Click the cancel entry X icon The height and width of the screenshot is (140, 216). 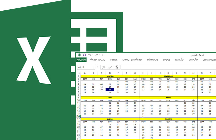(x=104, y=67)
